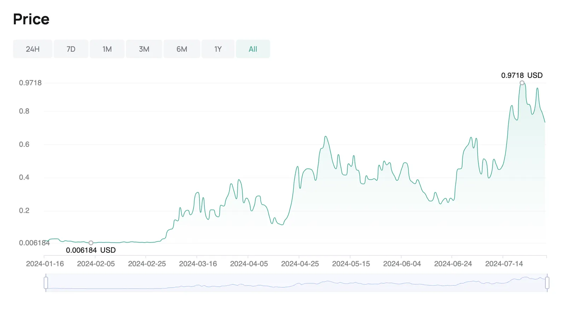Screen dimensions: 566x309
Task: Select the All time range tab
Action: [253, 49]
